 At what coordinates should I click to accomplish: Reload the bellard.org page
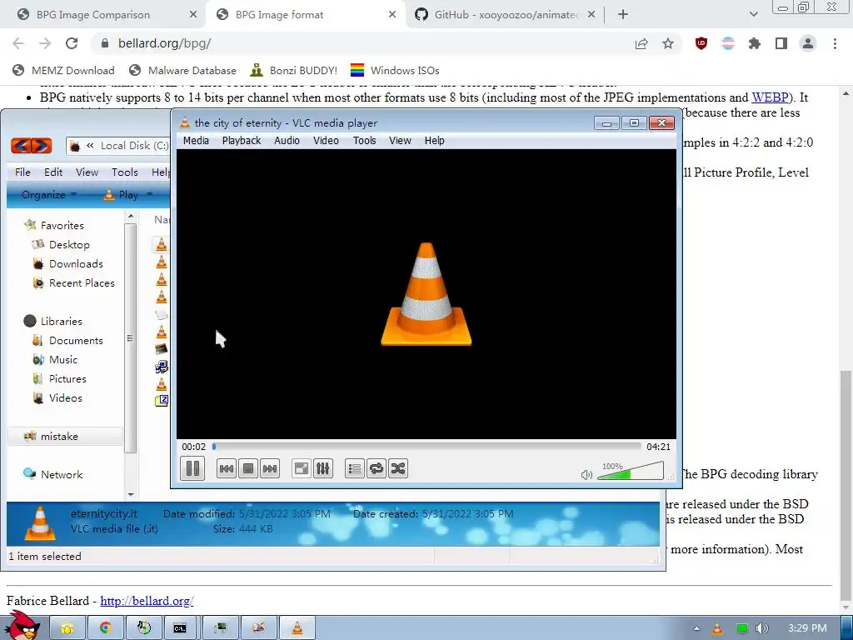[x=72, y=43]
